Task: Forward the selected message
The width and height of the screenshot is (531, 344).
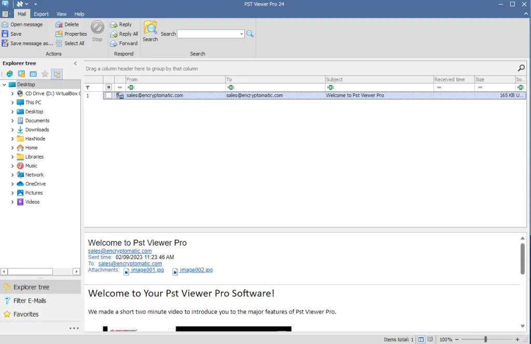Action: click(x=124, y=44)
